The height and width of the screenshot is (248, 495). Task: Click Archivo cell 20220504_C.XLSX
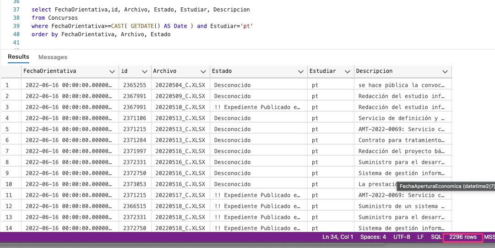180,85
